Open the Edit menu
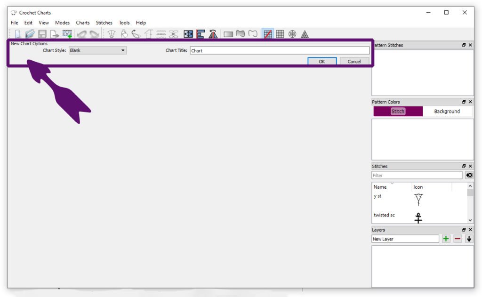 [28, 23]
